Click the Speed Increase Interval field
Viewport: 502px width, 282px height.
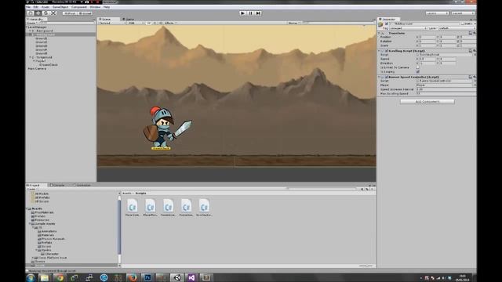446,89
